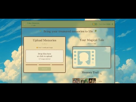Click the Drop files here upload zone
Image resolution: width=136 pixels, height=102 pixels.
coord(44,56)
